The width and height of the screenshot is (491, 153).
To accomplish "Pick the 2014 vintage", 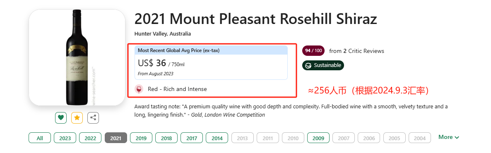I will (x=217, y=138).
